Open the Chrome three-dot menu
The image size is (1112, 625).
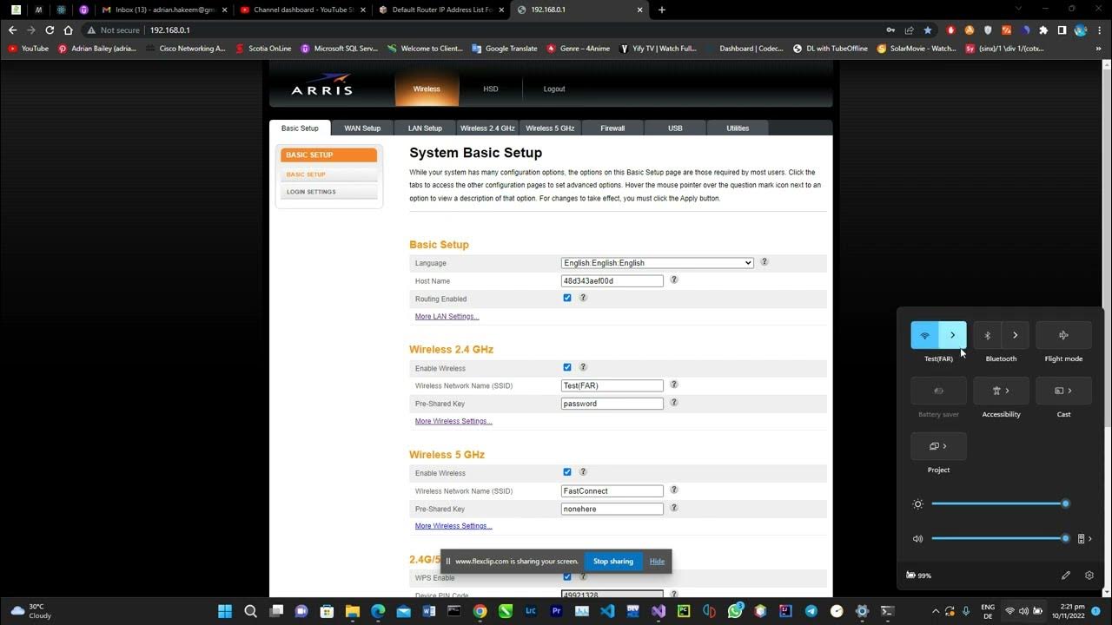(x=1099, y=30)
